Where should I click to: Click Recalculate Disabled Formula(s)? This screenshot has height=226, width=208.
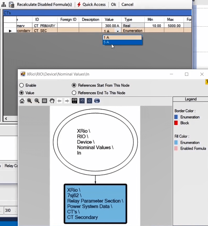coord(44,4)
